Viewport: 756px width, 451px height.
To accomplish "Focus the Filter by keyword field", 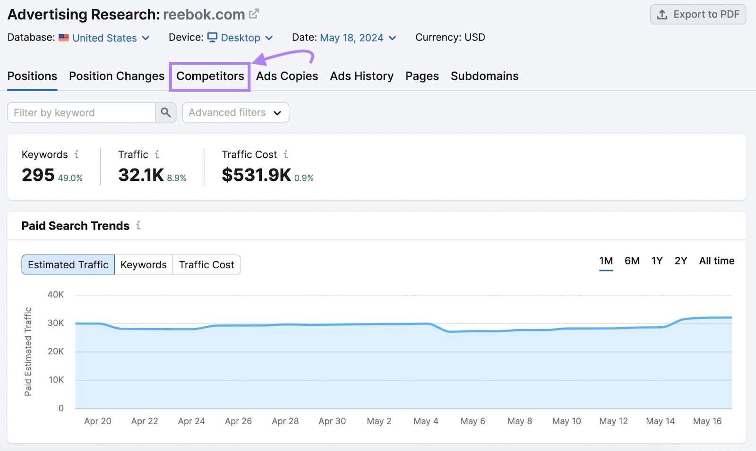I will [81, 112].
